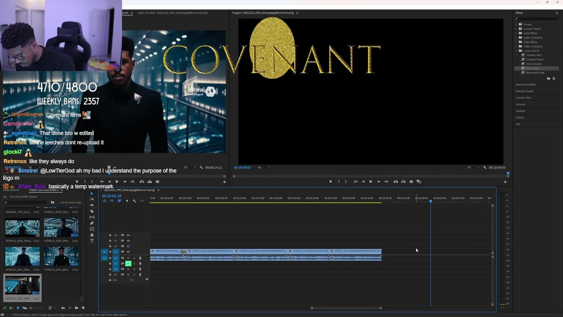Toggle V3 track output eye

click(128, 240)
